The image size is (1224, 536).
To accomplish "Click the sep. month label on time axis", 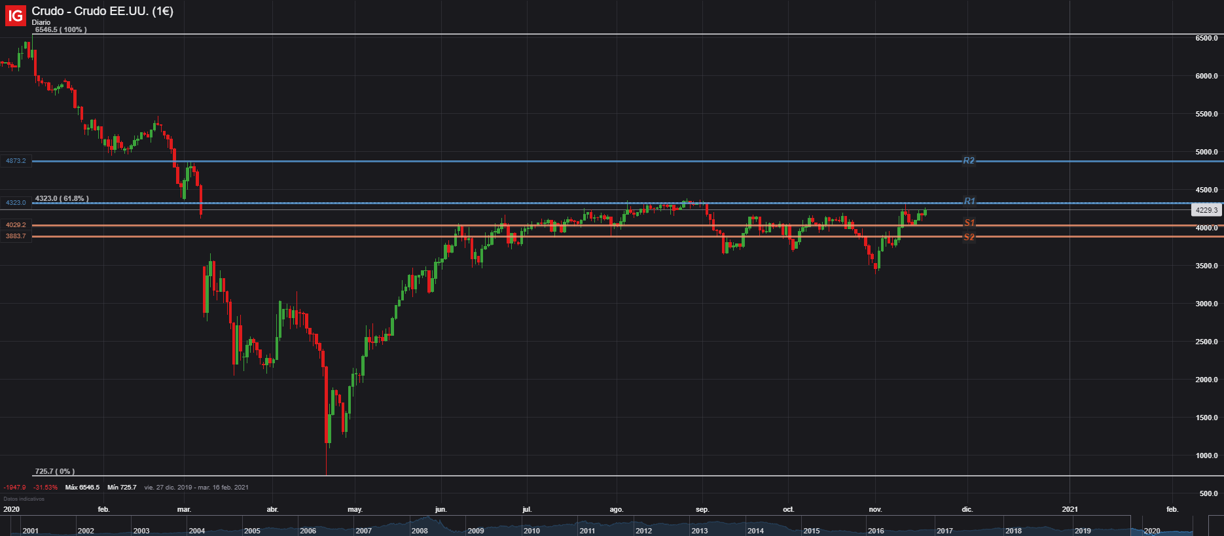I will coord(702,509).
